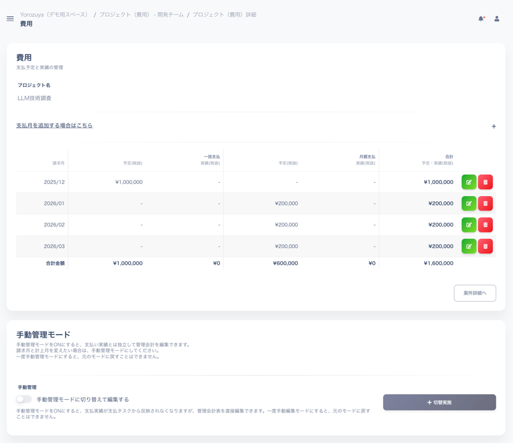Viewport: 513px width, 443px height.
Task: Delete the 2025/12 payment row
Action: point(485,182)
